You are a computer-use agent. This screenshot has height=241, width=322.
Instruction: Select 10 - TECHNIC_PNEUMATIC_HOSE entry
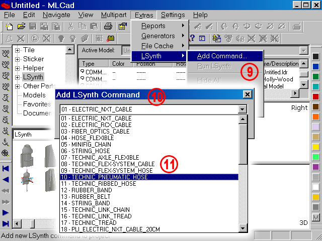pyautogui.click(x=149, y=177)
